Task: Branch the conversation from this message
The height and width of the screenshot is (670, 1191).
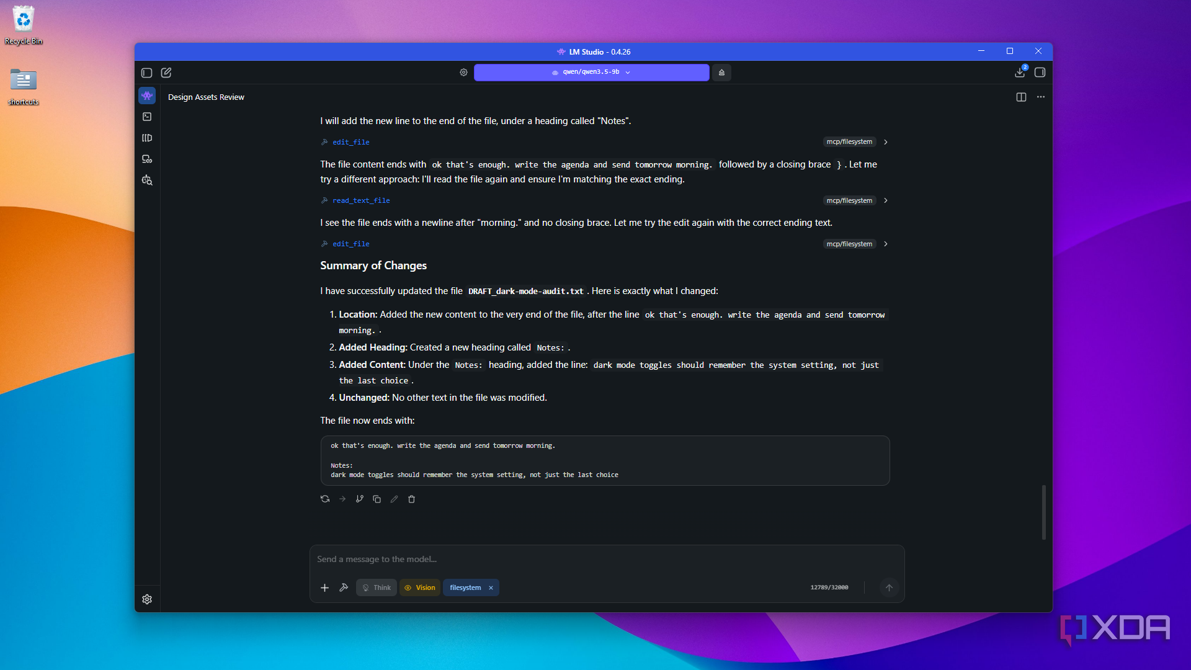Action: [360, 499]
